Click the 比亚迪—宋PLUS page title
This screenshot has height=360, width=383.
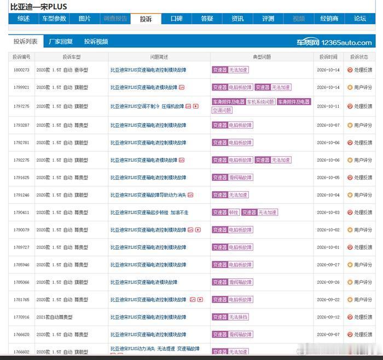pyautogui.click(x=38, y=7)
